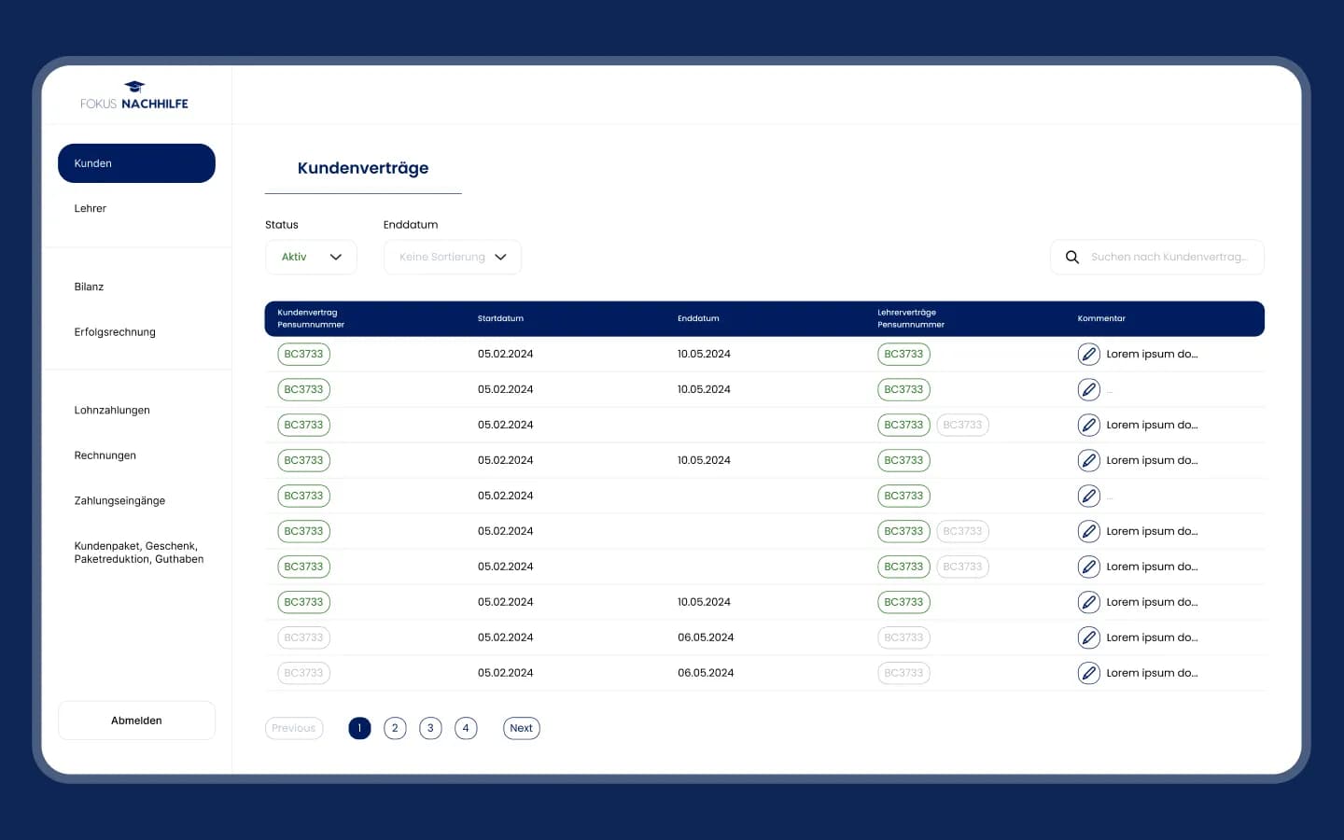Click the greyed second Lehrervertrag badge in the third row
Screen dimensions: 1344x840
[962, 426]
